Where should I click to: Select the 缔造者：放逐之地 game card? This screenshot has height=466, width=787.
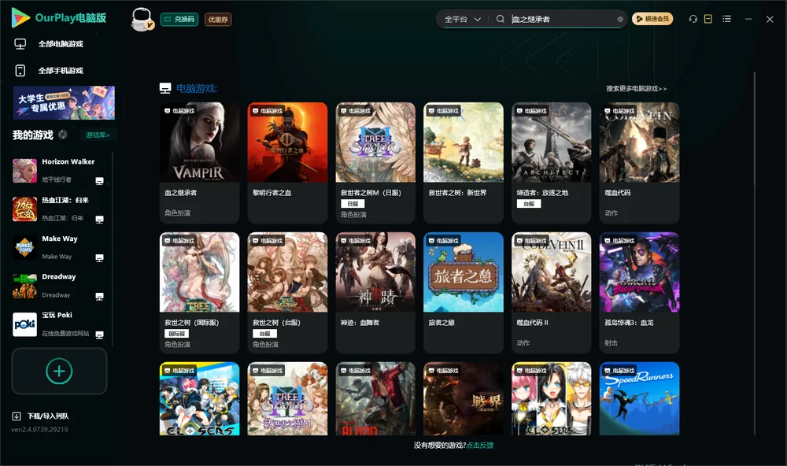click(x=551, y=163)
